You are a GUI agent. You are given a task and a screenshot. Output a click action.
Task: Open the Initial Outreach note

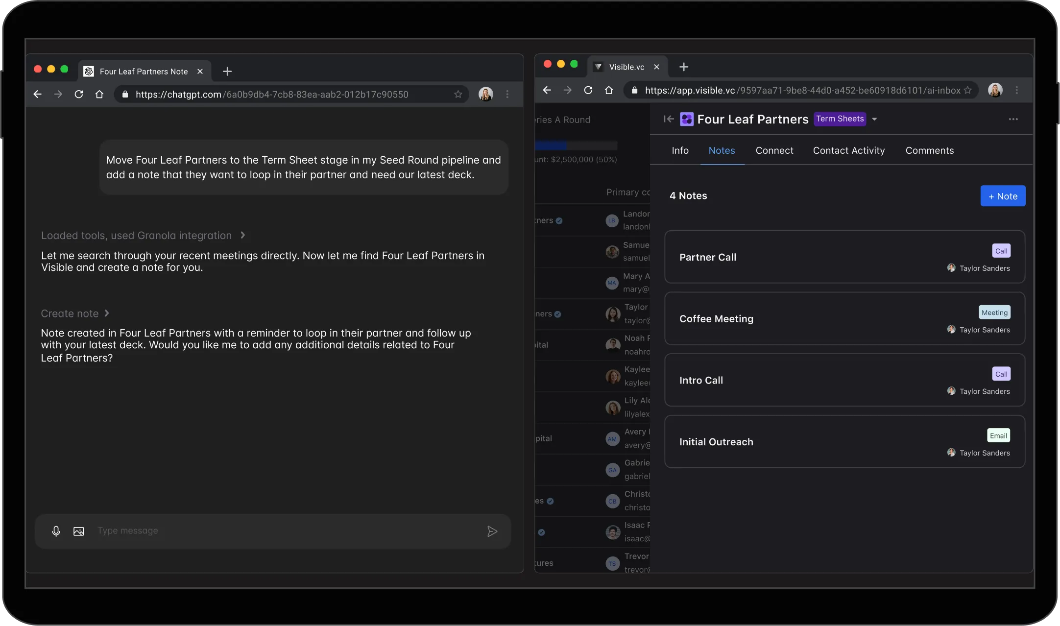[844, 442]
